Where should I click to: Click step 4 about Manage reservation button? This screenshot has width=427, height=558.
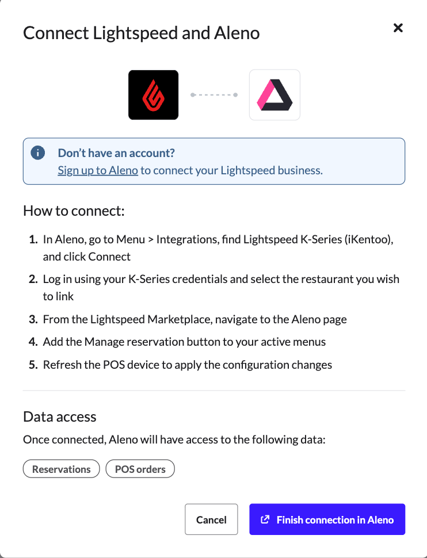(184, 342)
